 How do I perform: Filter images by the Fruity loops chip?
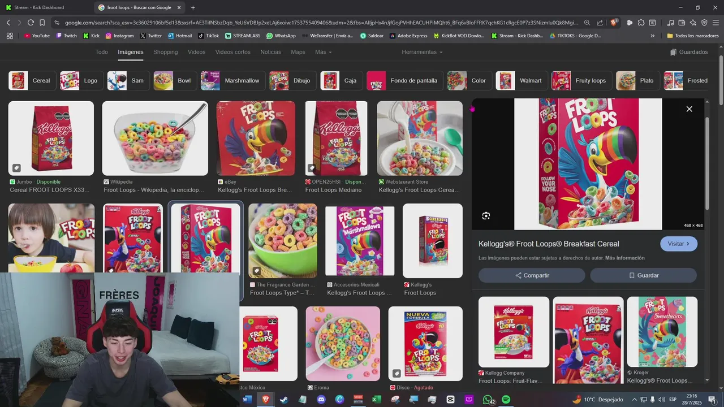point(581,80)
